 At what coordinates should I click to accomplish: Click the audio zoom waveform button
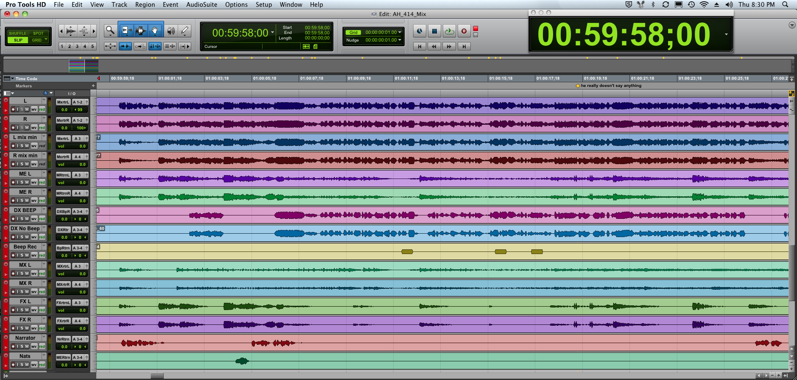(x=71, y=31)
